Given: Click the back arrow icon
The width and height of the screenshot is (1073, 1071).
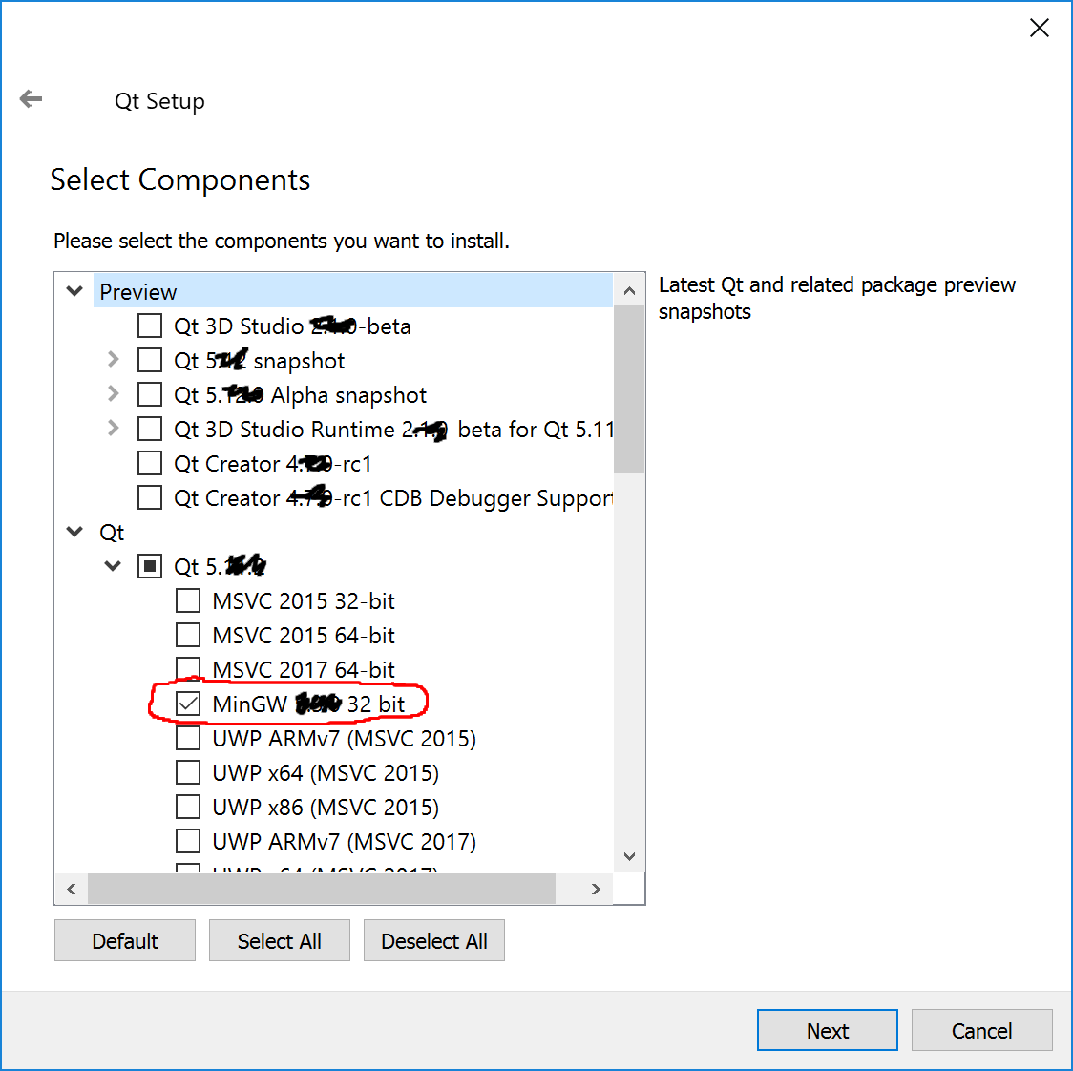Looking at the screenshot, I should 32,99.
